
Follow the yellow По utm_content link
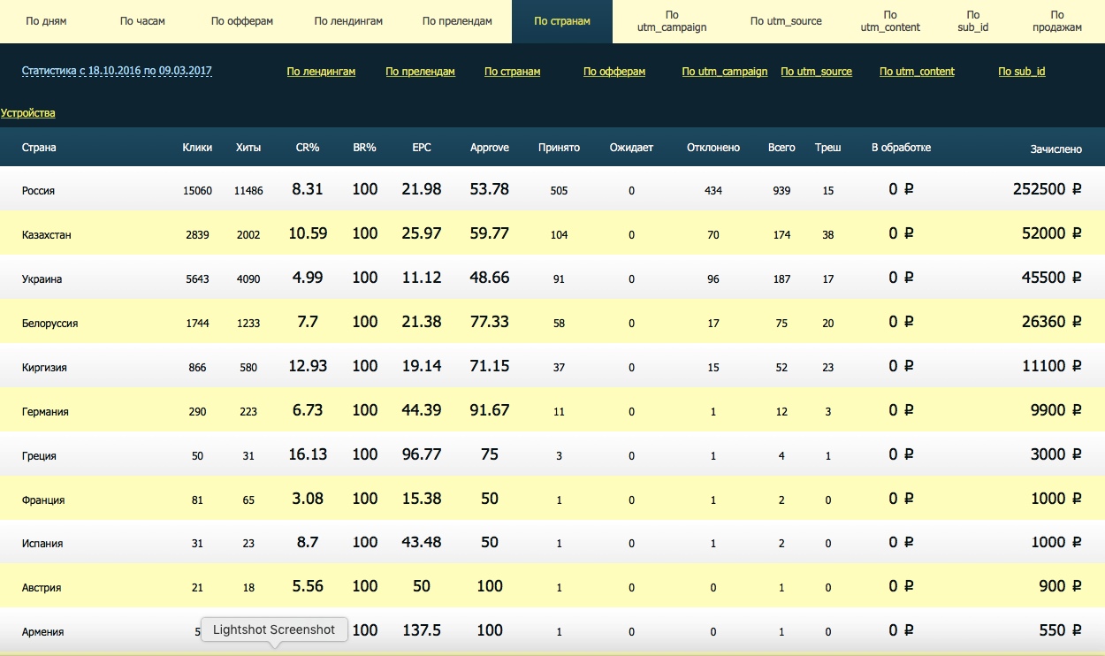pos(917,72)
